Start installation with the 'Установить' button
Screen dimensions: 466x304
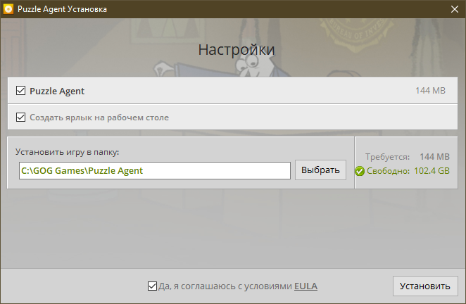pyautogui.click(x=425, y=286)
